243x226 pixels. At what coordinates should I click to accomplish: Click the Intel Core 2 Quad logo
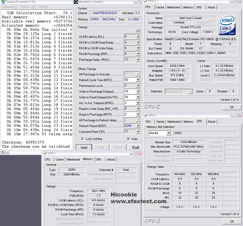[227, 25]
